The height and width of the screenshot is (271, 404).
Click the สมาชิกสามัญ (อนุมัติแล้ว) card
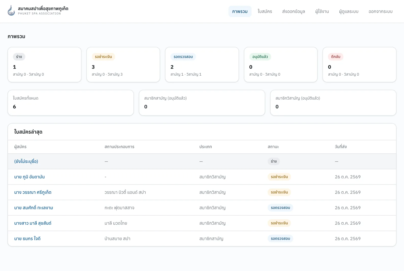[202, 103]
